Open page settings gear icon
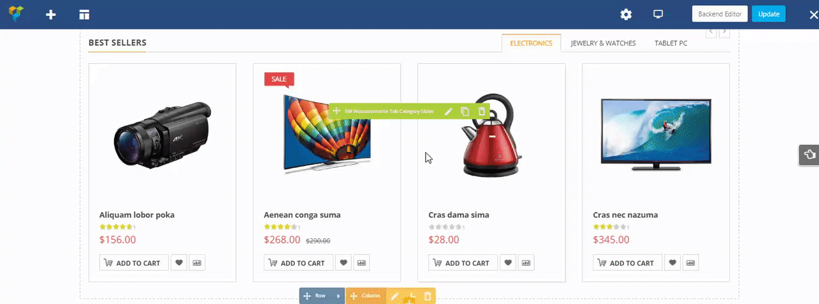The image size is (819, 304). pyautogui.click(x=626, y=14)
